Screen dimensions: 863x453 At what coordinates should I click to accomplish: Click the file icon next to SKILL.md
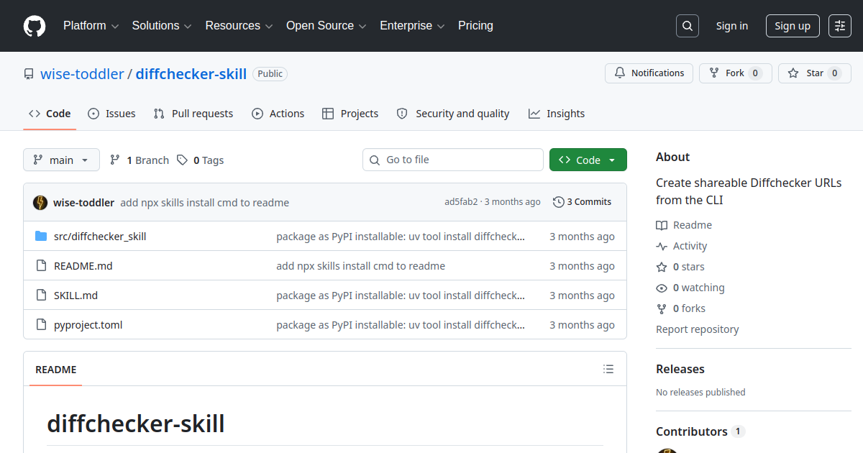coord(41,295)
